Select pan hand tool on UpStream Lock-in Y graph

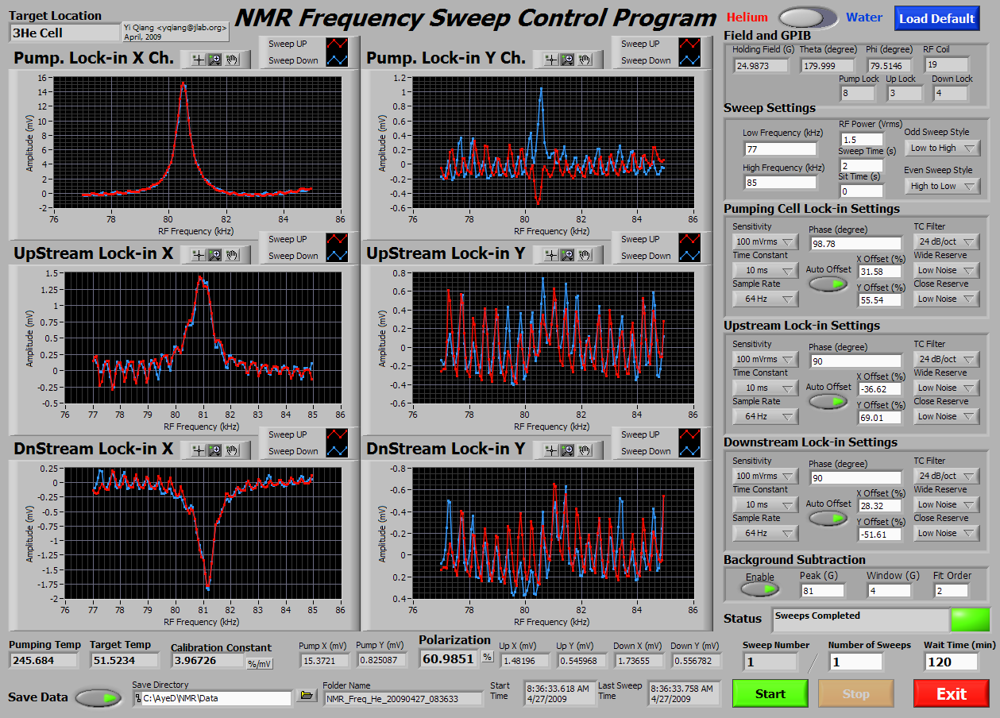coord(585,254)
